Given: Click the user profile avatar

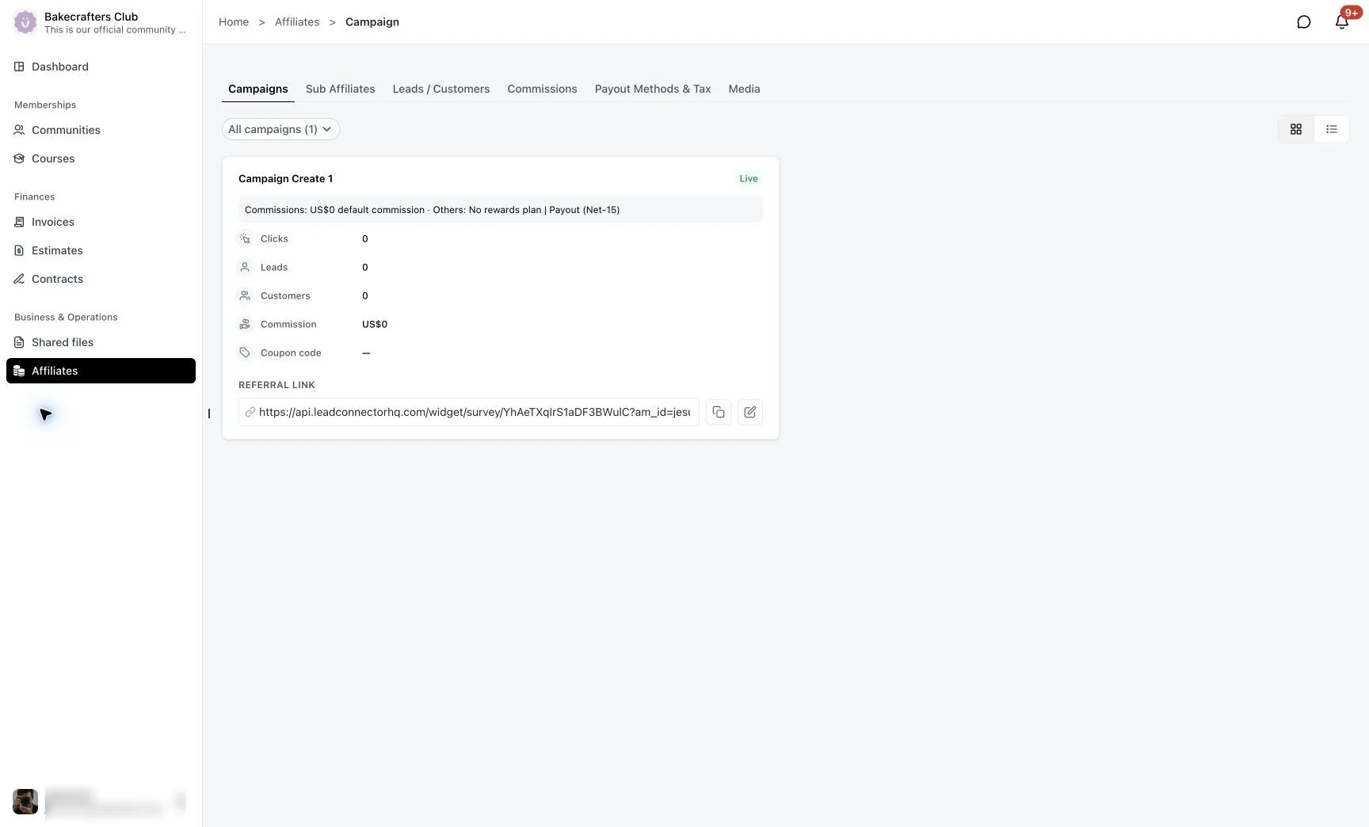Looking at the screenshot, I should coord(25,802).
